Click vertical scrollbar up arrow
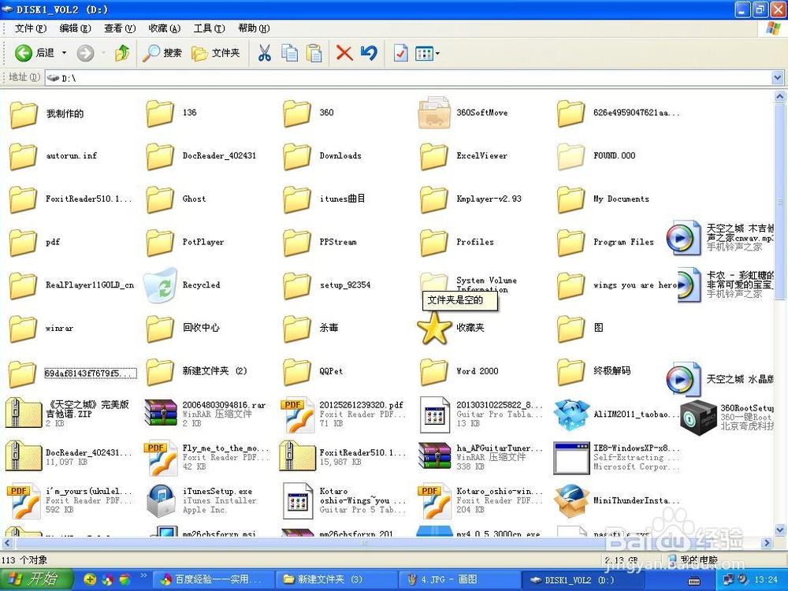This screenshot has height=591, width=788. pos(779,95)
